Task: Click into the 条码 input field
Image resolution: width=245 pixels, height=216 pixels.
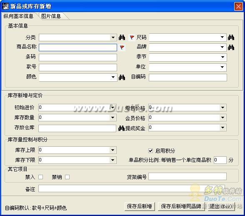Action: coord(78,58)
